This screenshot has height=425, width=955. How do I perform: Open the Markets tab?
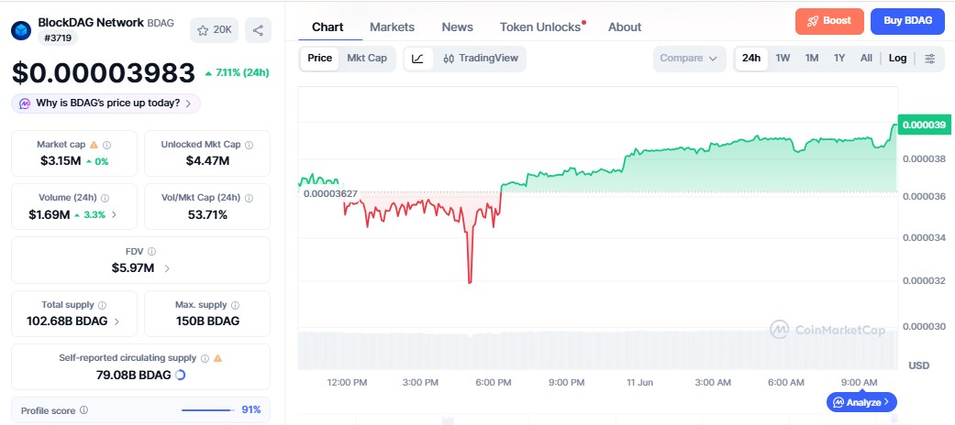[x=393, y=27]
